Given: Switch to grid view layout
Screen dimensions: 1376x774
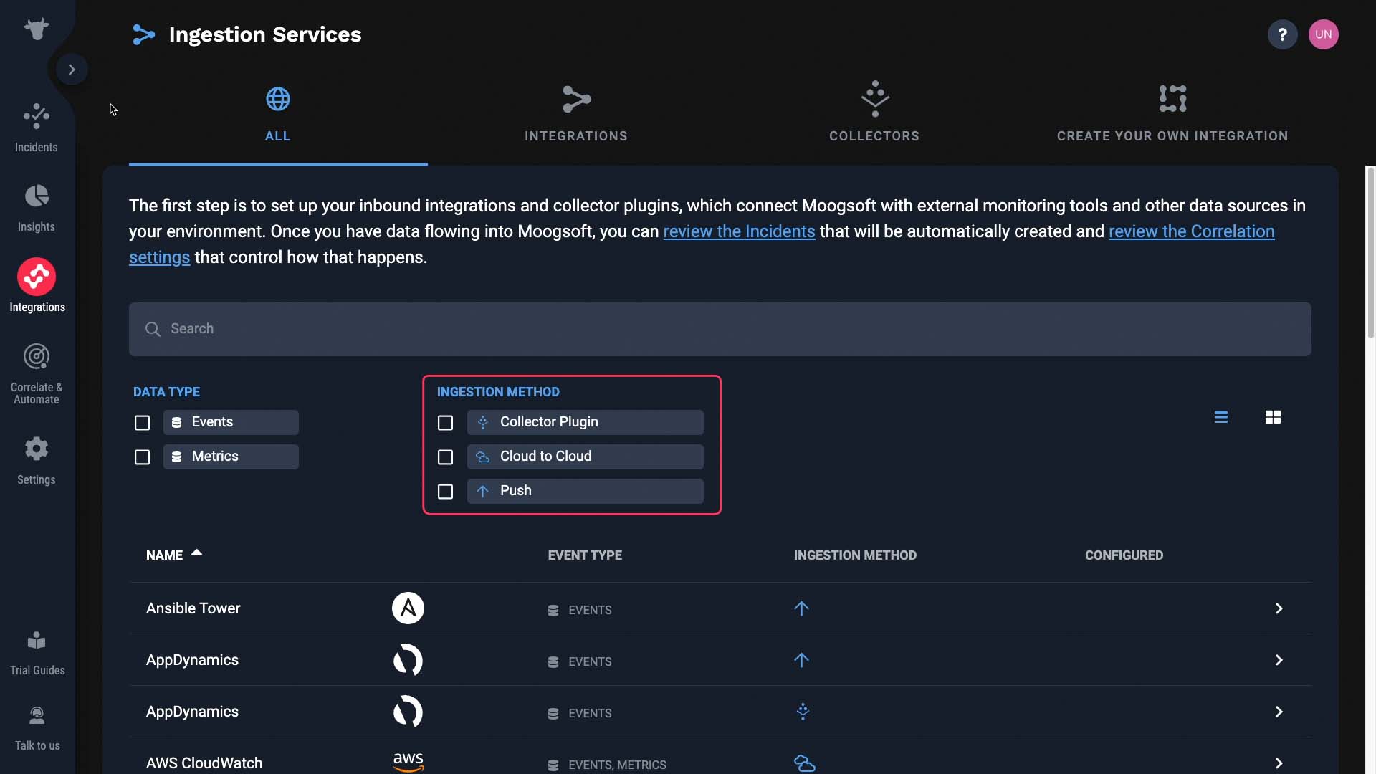Looking at the screenshot, I should [1273, 417].
